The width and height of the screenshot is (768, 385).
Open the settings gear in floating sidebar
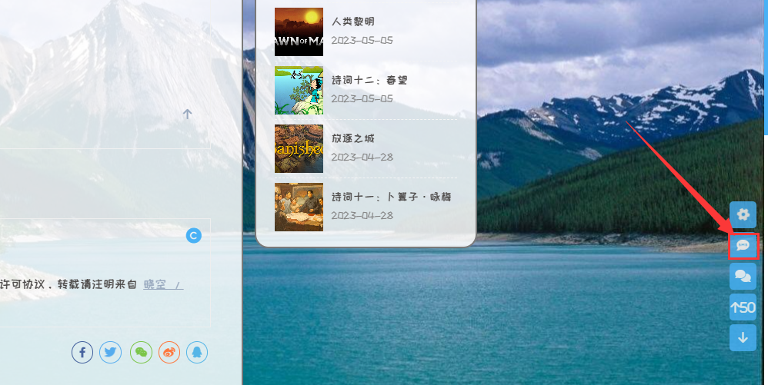point(743,214)
